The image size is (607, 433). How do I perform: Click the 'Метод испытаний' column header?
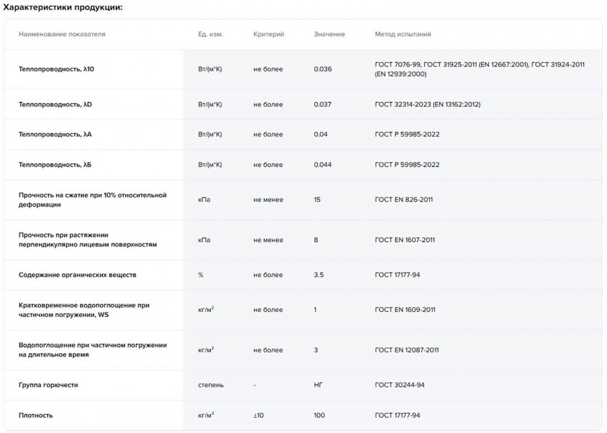(403, 34)
